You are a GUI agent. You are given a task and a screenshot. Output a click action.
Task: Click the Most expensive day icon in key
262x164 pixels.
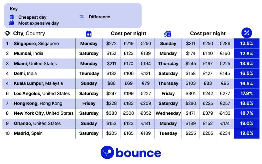click(x=12, y=23)
